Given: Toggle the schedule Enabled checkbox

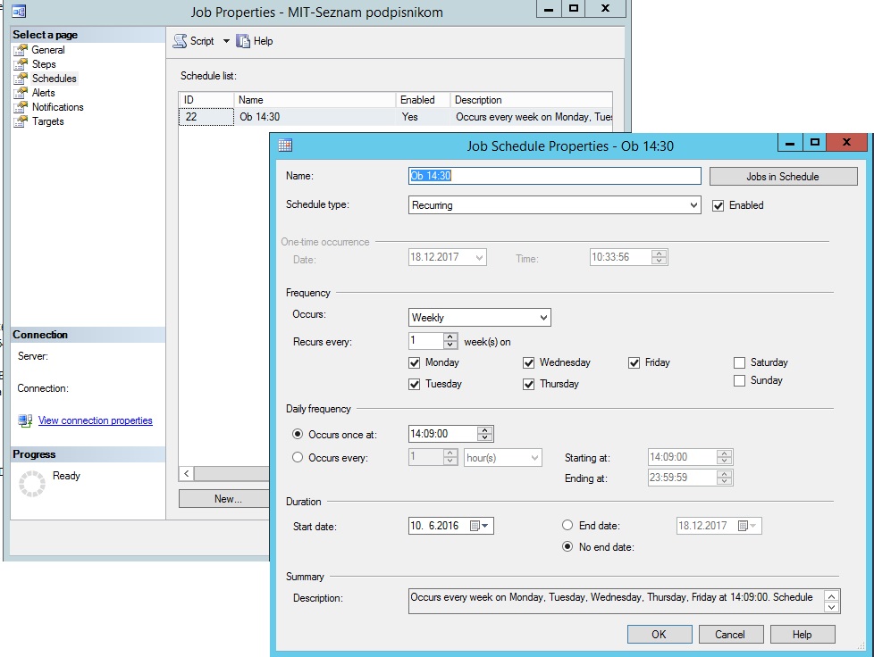Looking at the screenshot, I should [x=718, y=206].
